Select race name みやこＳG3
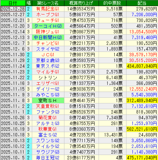 tap(48, 95)
